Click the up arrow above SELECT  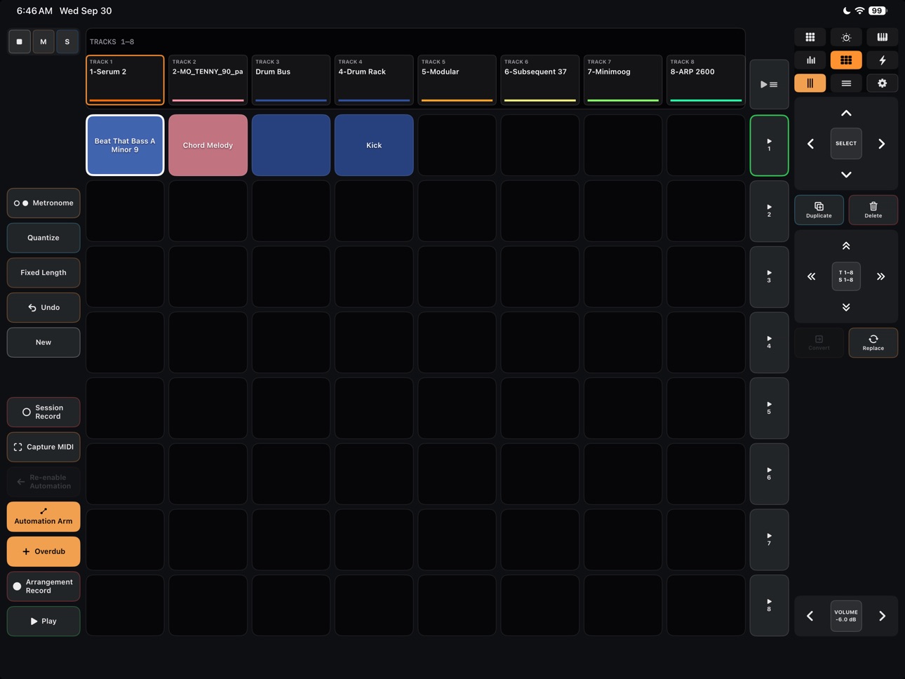[846, 113]
